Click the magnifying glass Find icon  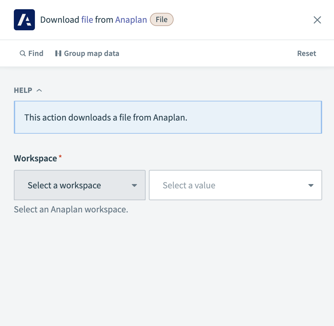22,53
